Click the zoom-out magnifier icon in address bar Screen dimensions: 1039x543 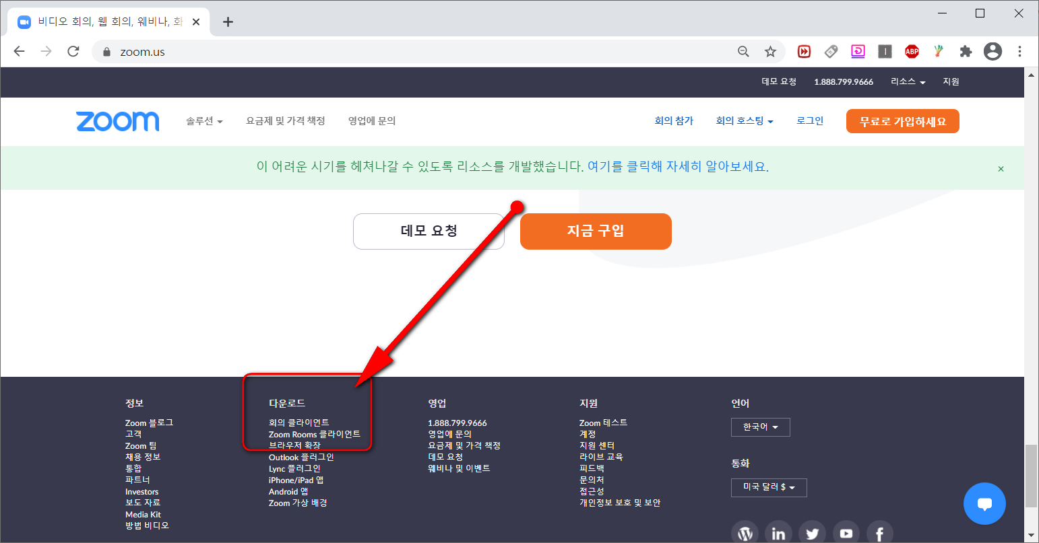click(x=744, y=51)
